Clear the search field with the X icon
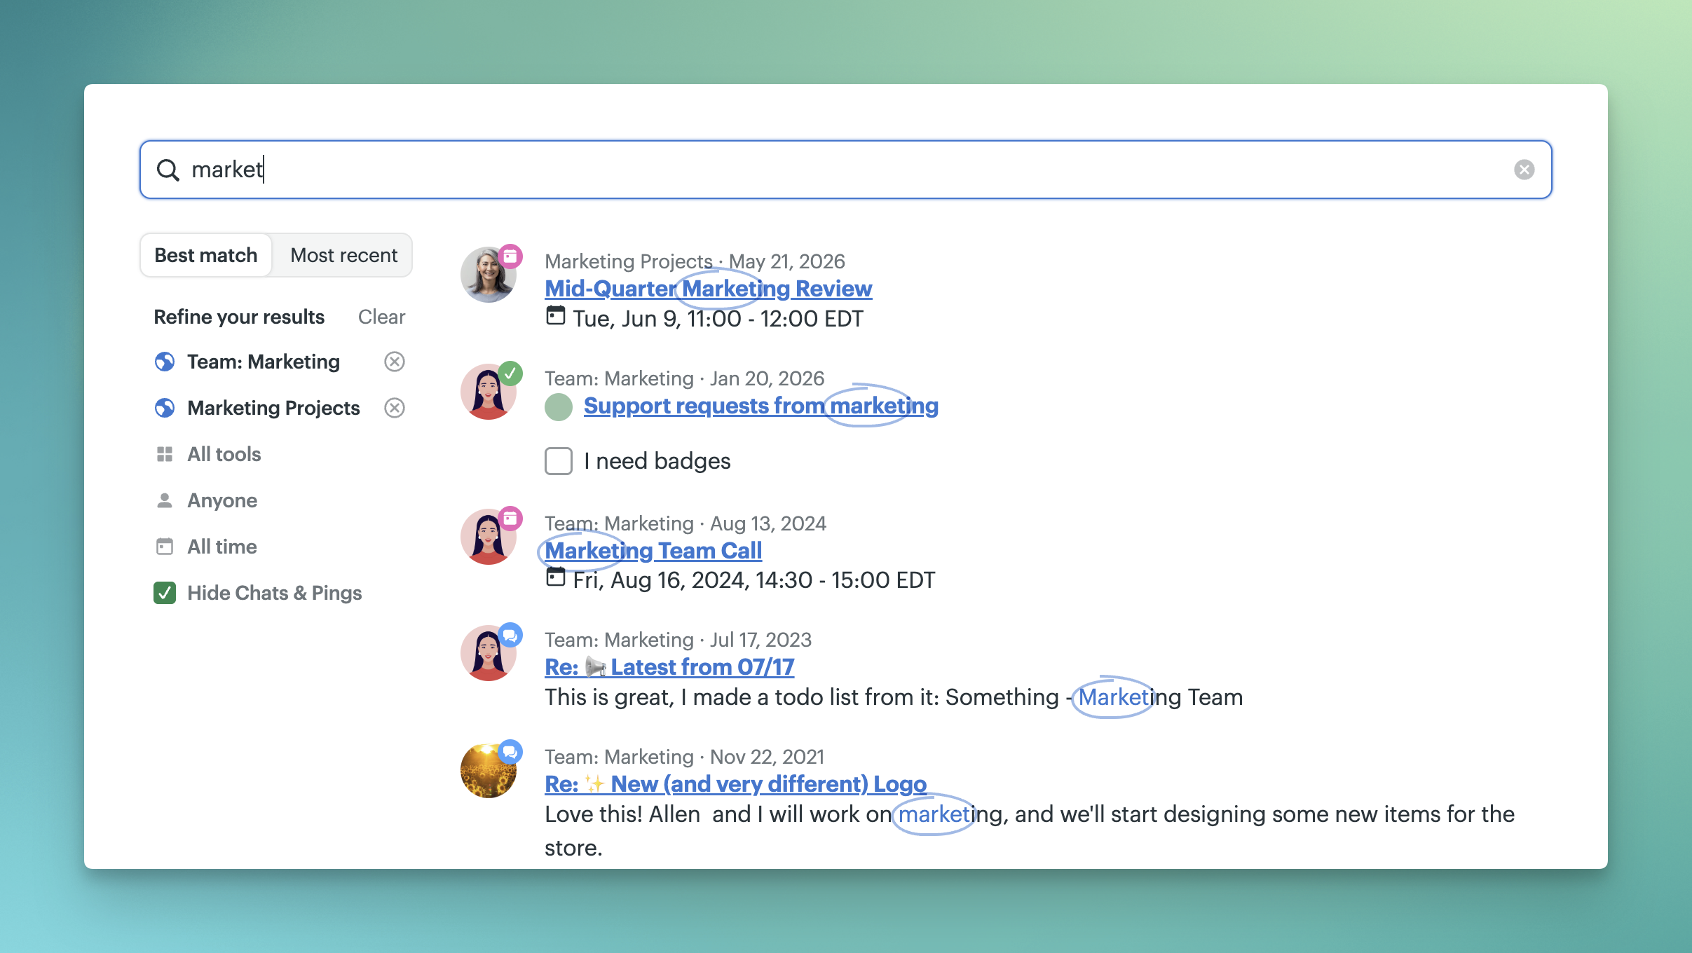 [x=1524, y=170]
